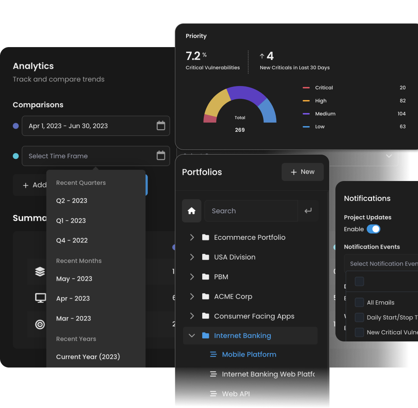418x408 pixels.
Task: Open calendar icon in Select Time Frame field
Action: coord(160,156)
